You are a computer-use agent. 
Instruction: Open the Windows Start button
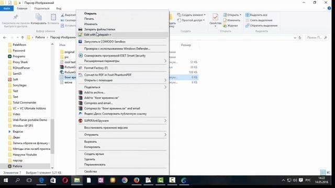(x=6, y=180)
